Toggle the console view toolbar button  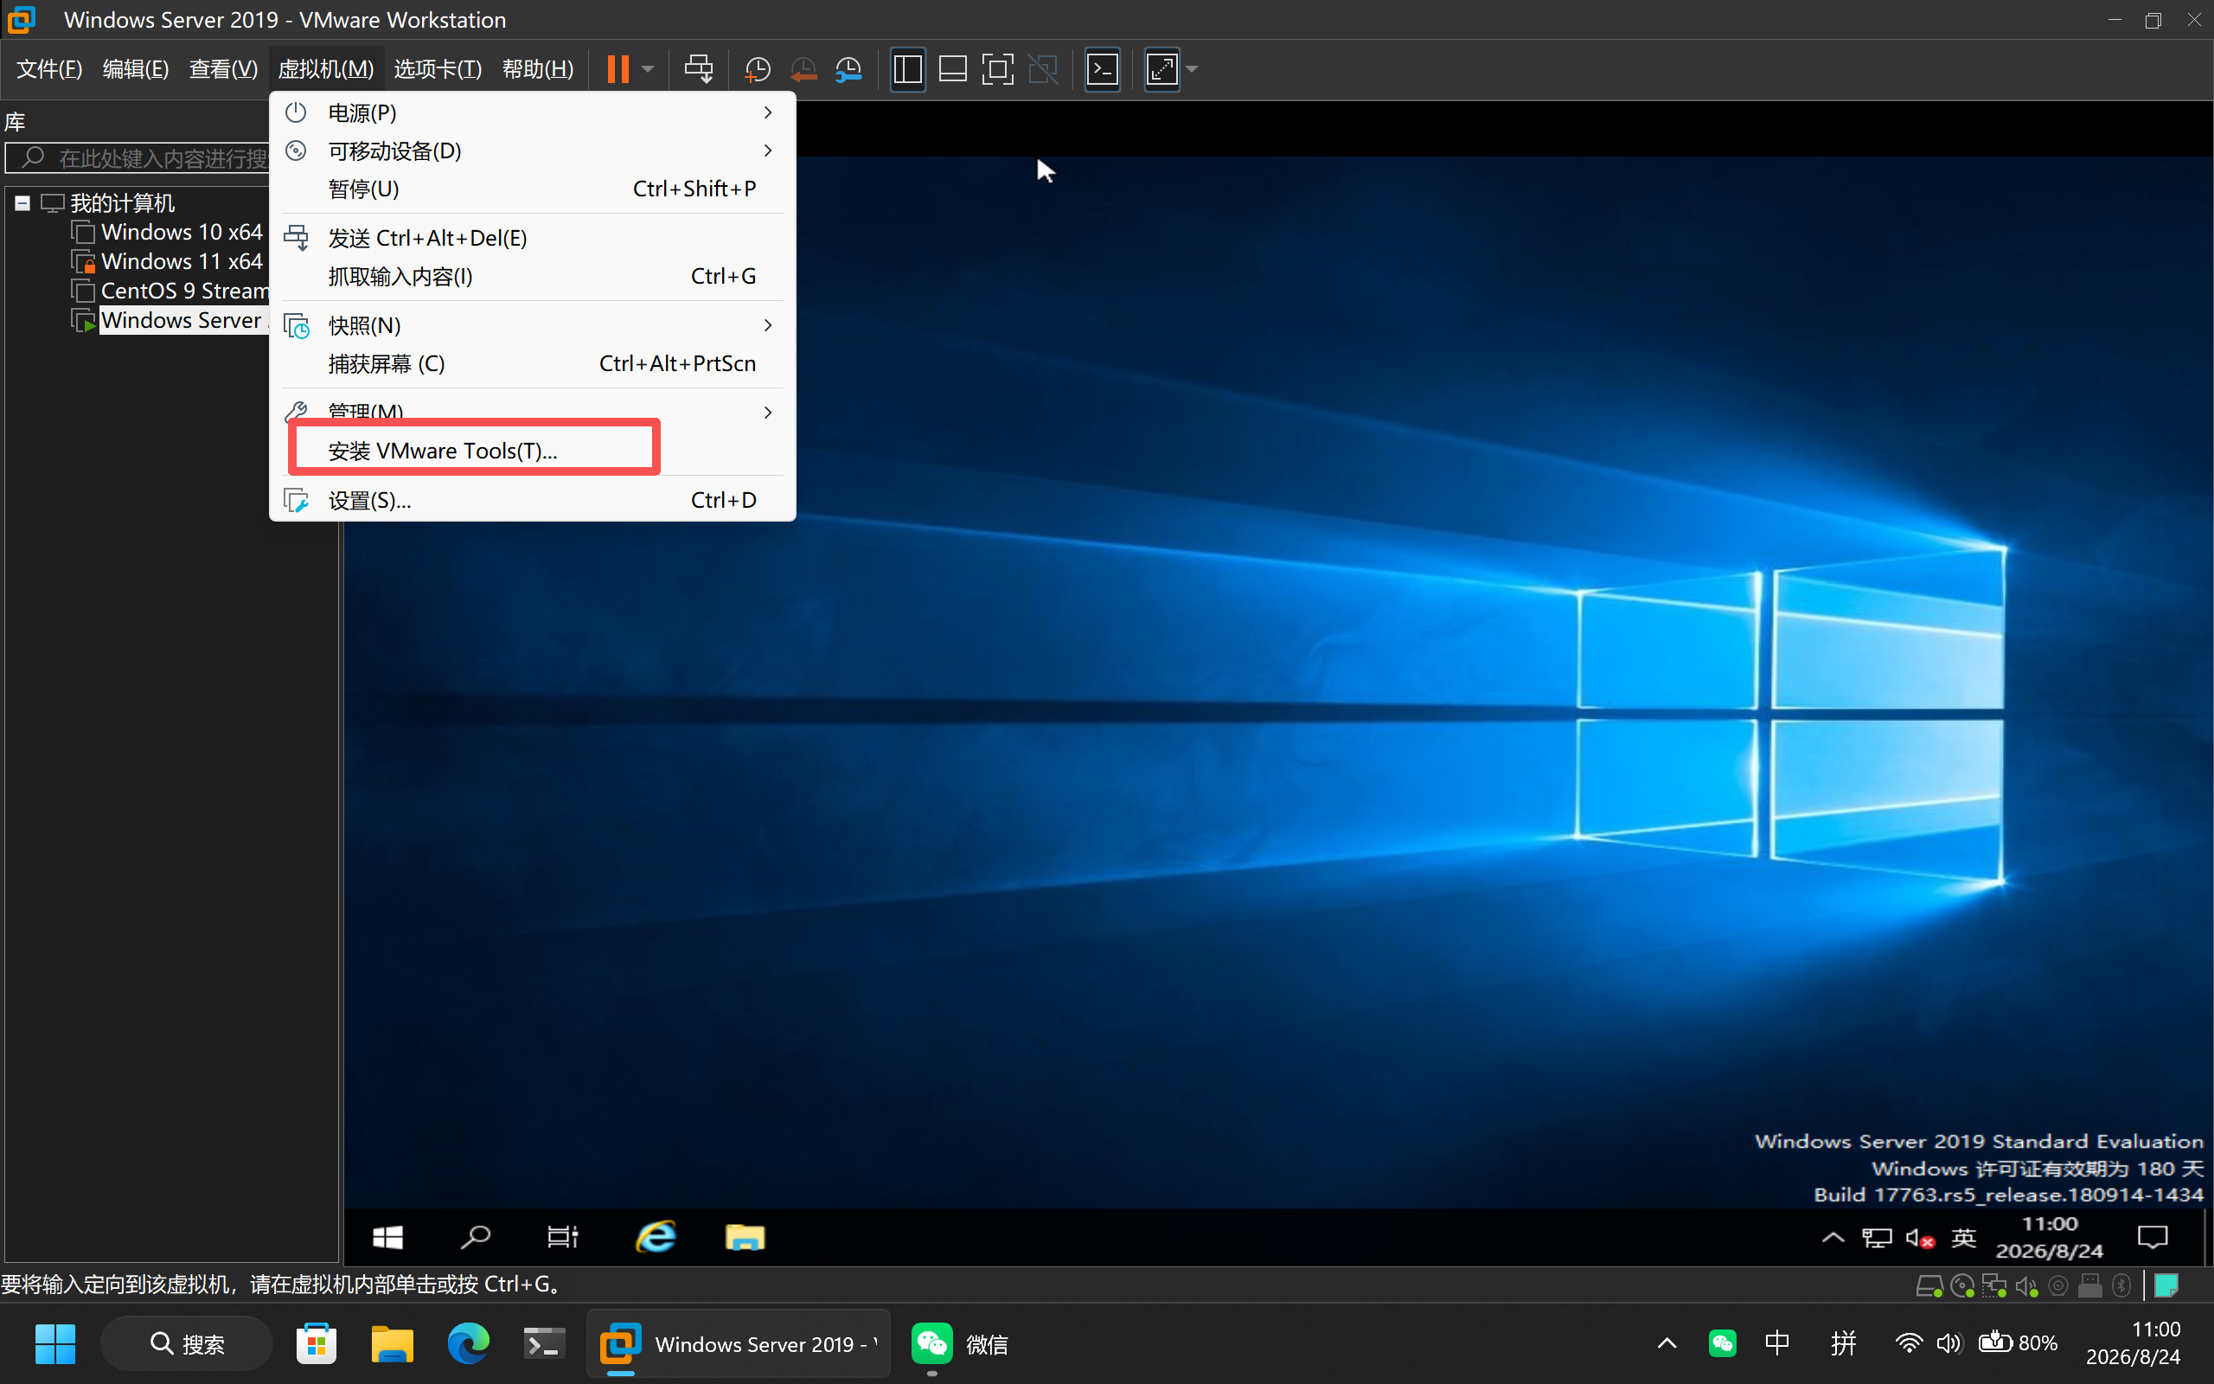(x=1103, y=68)
